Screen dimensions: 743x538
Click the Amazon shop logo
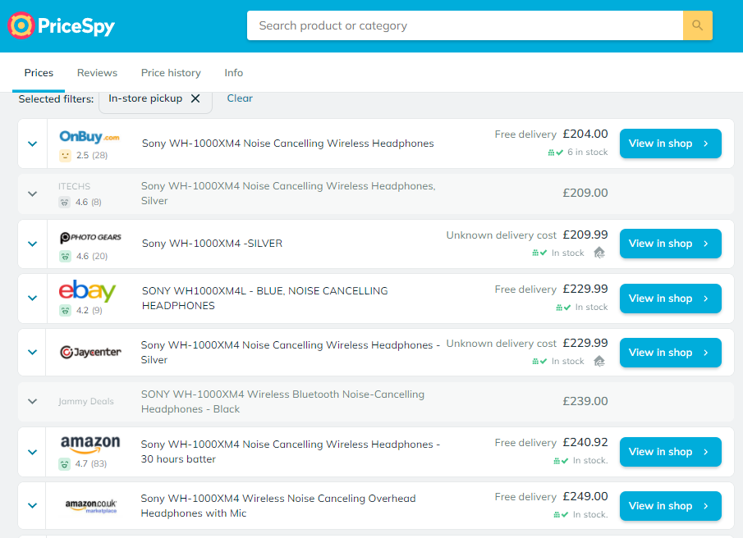coord(90,444)
